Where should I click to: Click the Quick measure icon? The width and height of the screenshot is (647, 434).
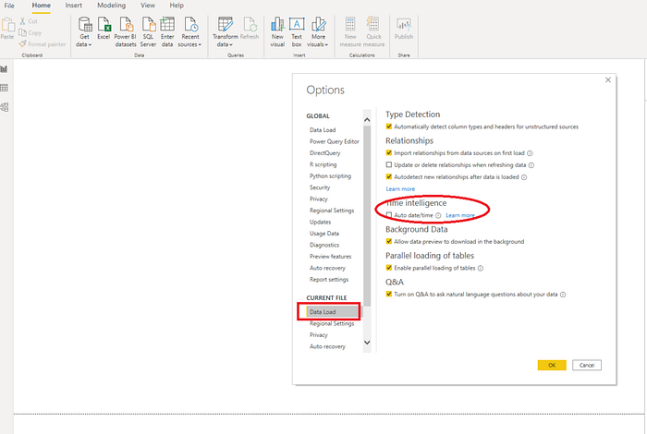click(373, 25)
